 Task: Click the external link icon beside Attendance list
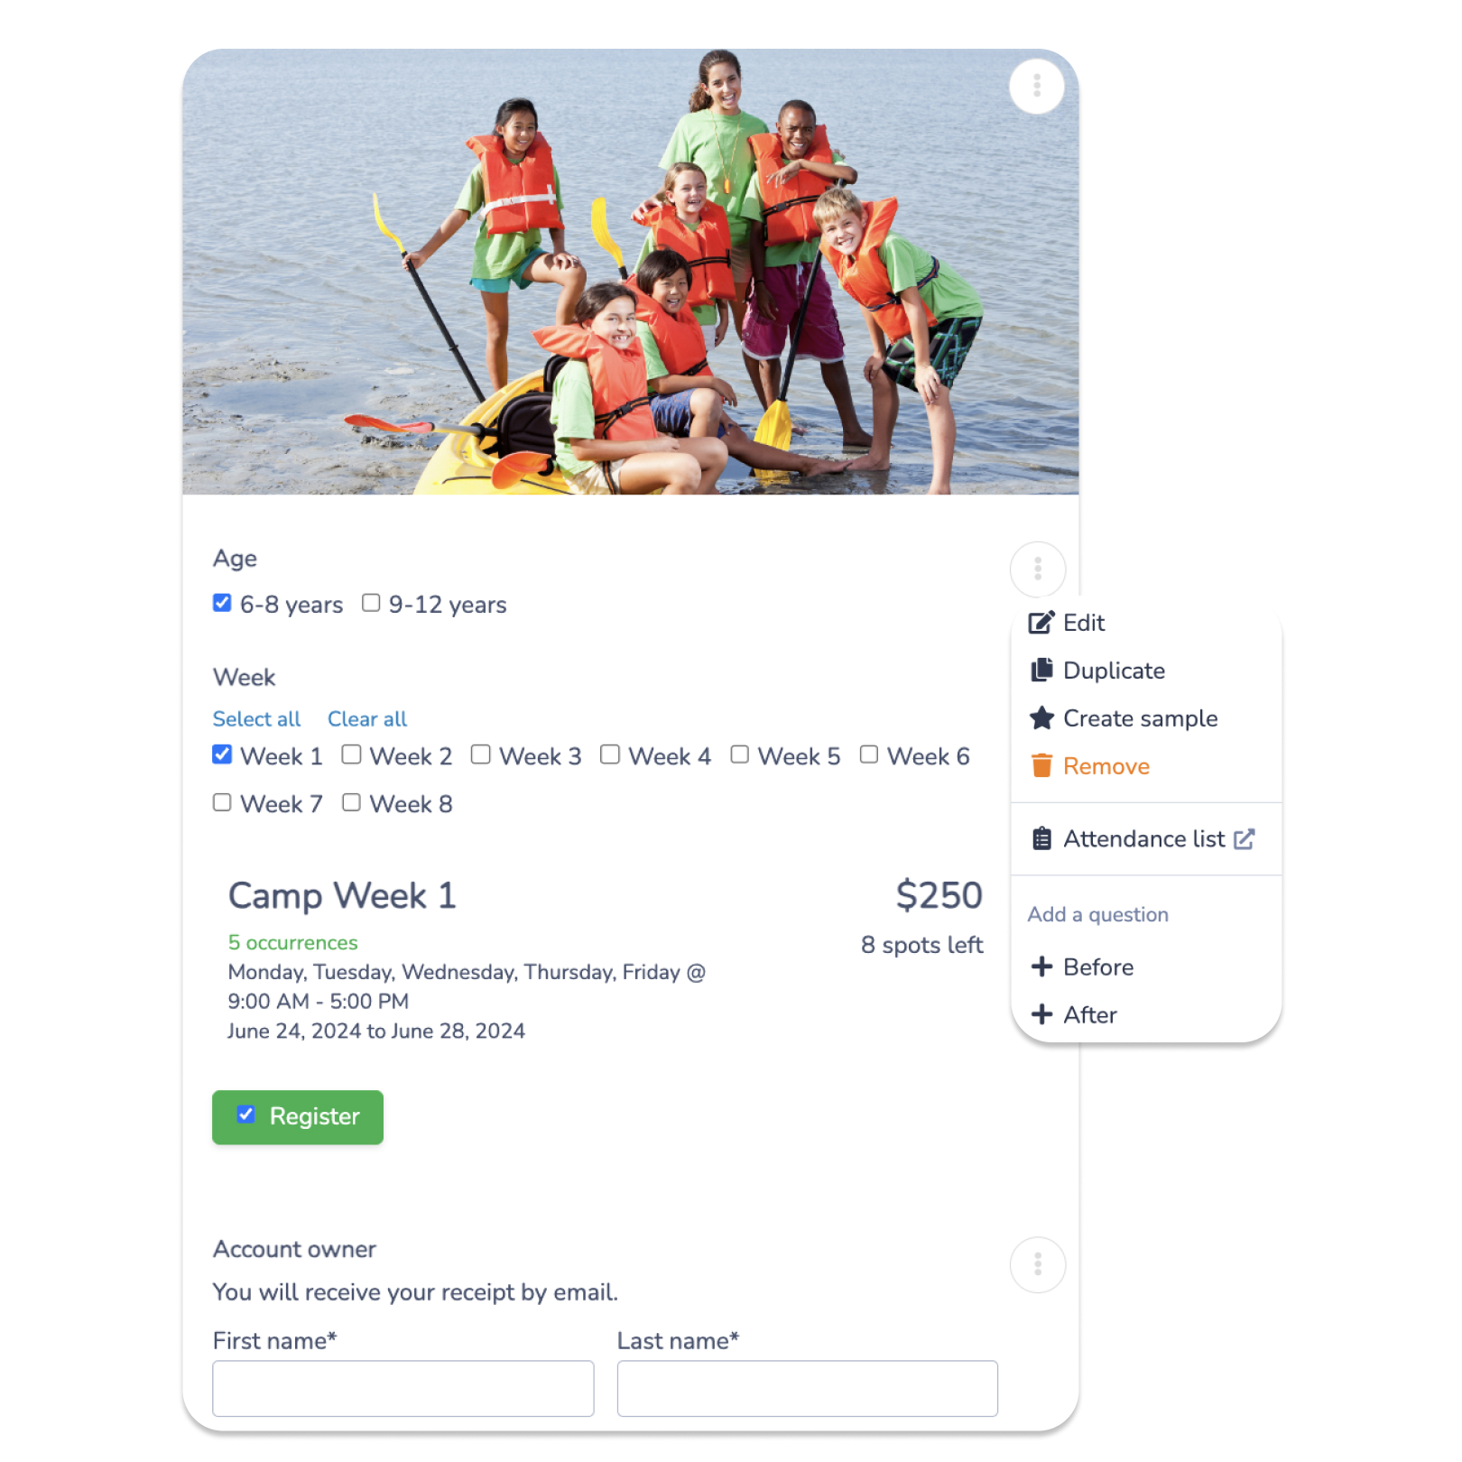pyautogui.click(x=1244, y=839)
